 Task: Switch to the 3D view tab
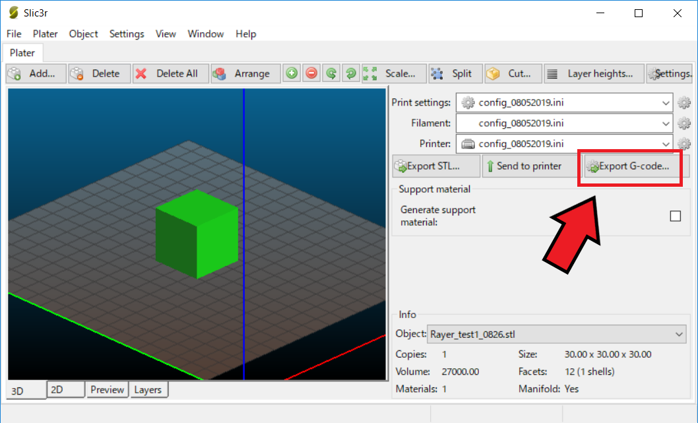click(26, 391)
